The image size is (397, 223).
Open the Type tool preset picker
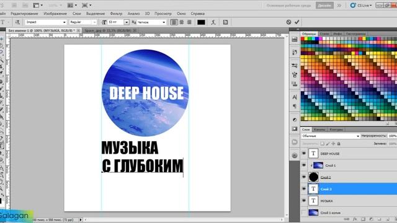coord(4,22)
